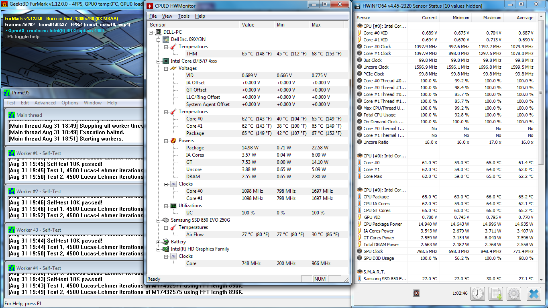The height and width of the screenshot is (308, 548).
Task: Click HWMonitor Max column header
Action: click(x=326, y=24)
